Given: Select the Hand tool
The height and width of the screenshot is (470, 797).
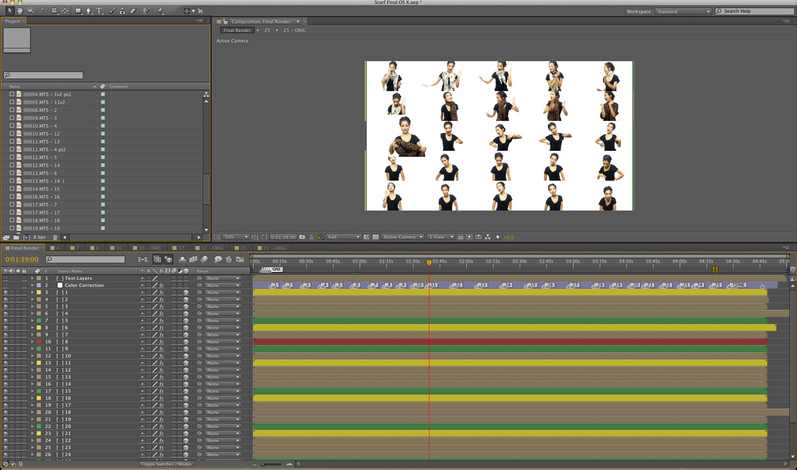Looking at the screenshot, I should (x=20, y=11).
